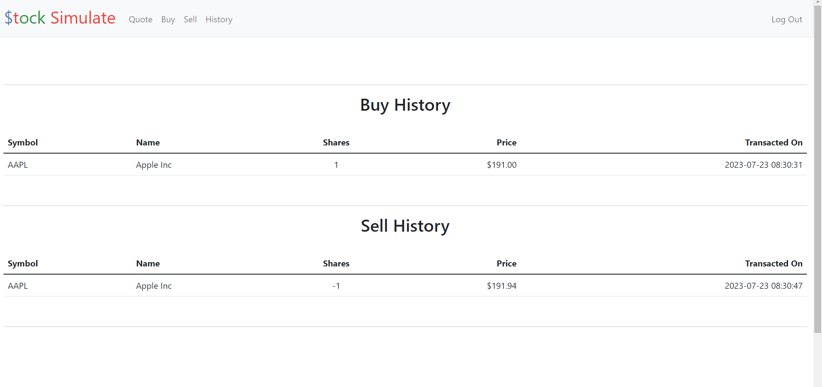This screenshot has height=387, width=822.
Task: Select Apple Inc name in Sell History
Action: (x=153, y=286)
